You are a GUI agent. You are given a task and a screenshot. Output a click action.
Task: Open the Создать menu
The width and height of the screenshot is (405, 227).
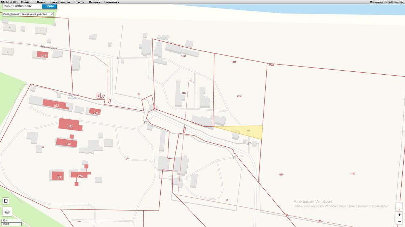26,2
